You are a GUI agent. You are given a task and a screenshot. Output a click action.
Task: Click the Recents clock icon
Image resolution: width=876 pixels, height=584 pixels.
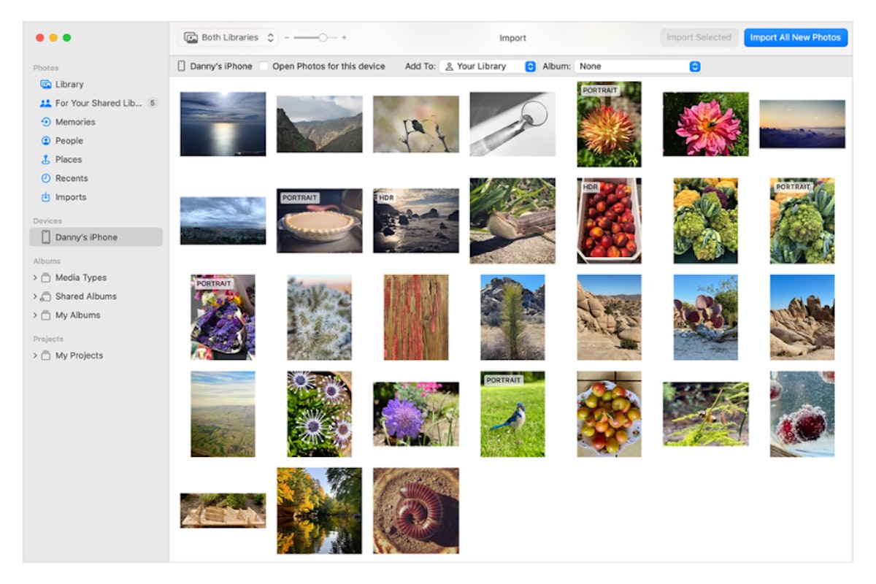(45, 178)
